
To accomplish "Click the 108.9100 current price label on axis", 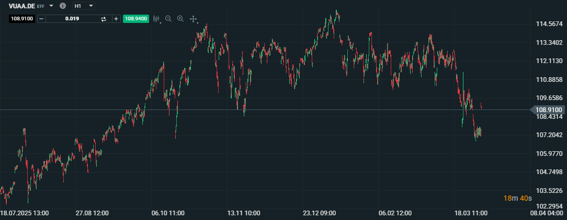I will [x=549, y=109].
